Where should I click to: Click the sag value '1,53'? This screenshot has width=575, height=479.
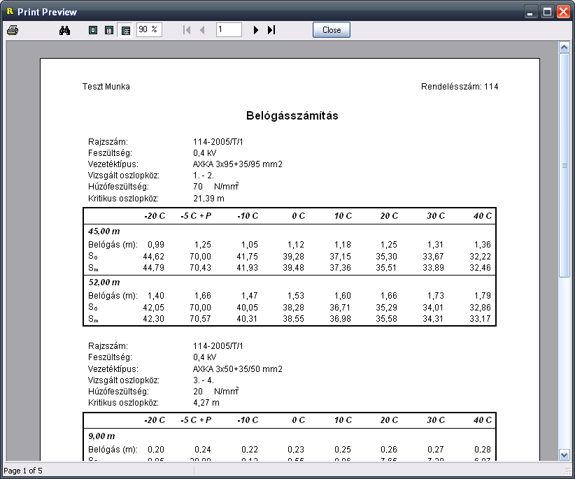(x=296, y=296)
